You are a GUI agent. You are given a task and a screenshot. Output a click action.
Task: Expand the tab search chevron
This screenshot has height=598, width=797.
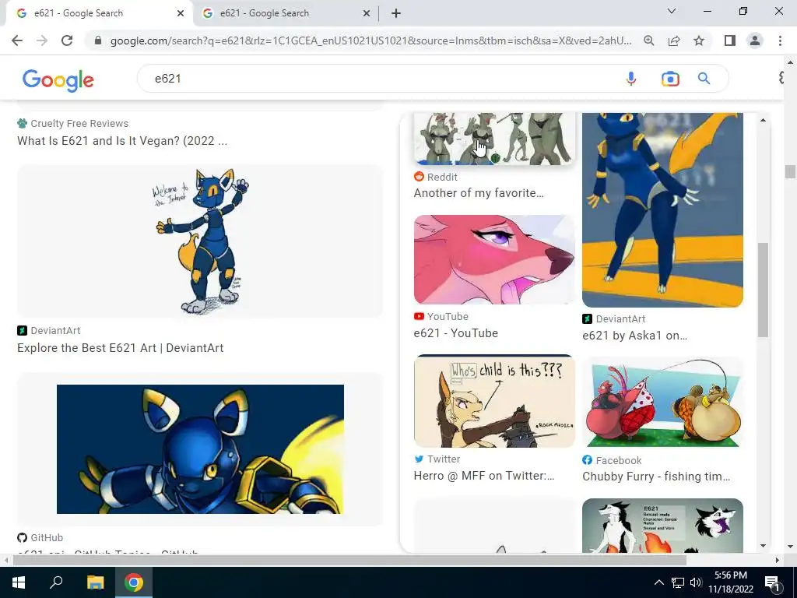coord(672,11)
